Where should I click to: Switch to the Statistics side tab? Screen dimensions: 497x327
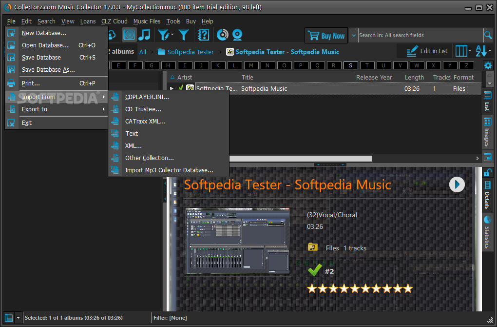(x=487, y=232)
